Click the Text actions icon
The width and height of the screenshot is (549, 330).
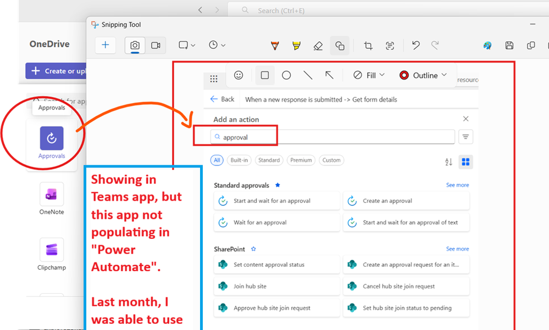[390, 46]
